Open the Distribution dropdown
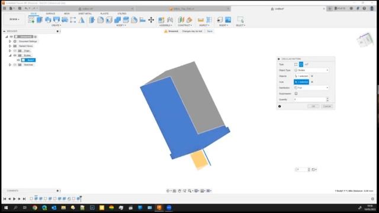The width and height of the screenshot is (379, 213). pyautogui.click(x=311, y=88)
